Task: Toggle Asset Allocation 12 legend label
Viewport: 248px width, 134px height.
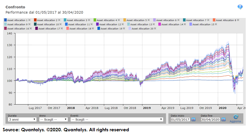Action: pyautogui.click(x=110, y=24)
